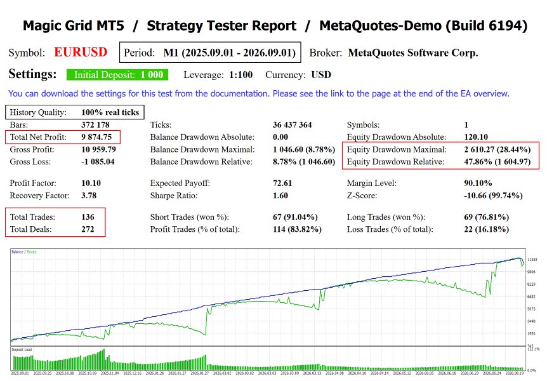
Task: Click the Leverage 1:100 value
Action: pos(241,75)
